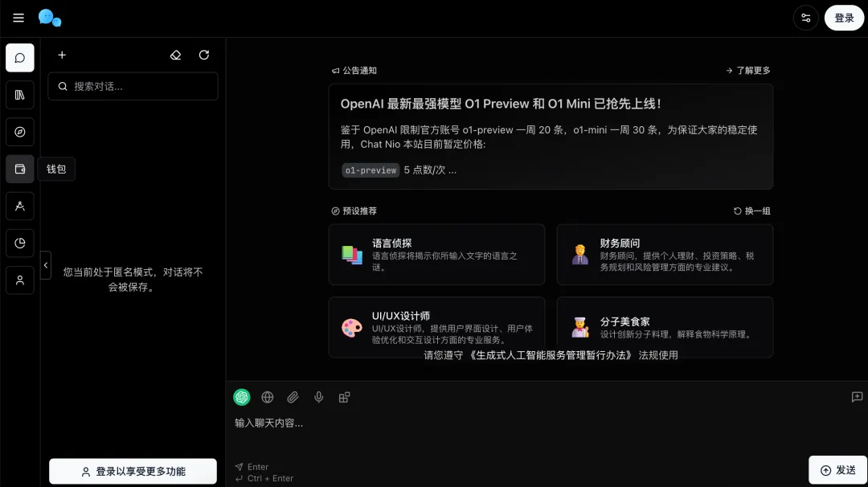Click the green ChatGPT model icon

pos(242,397)
